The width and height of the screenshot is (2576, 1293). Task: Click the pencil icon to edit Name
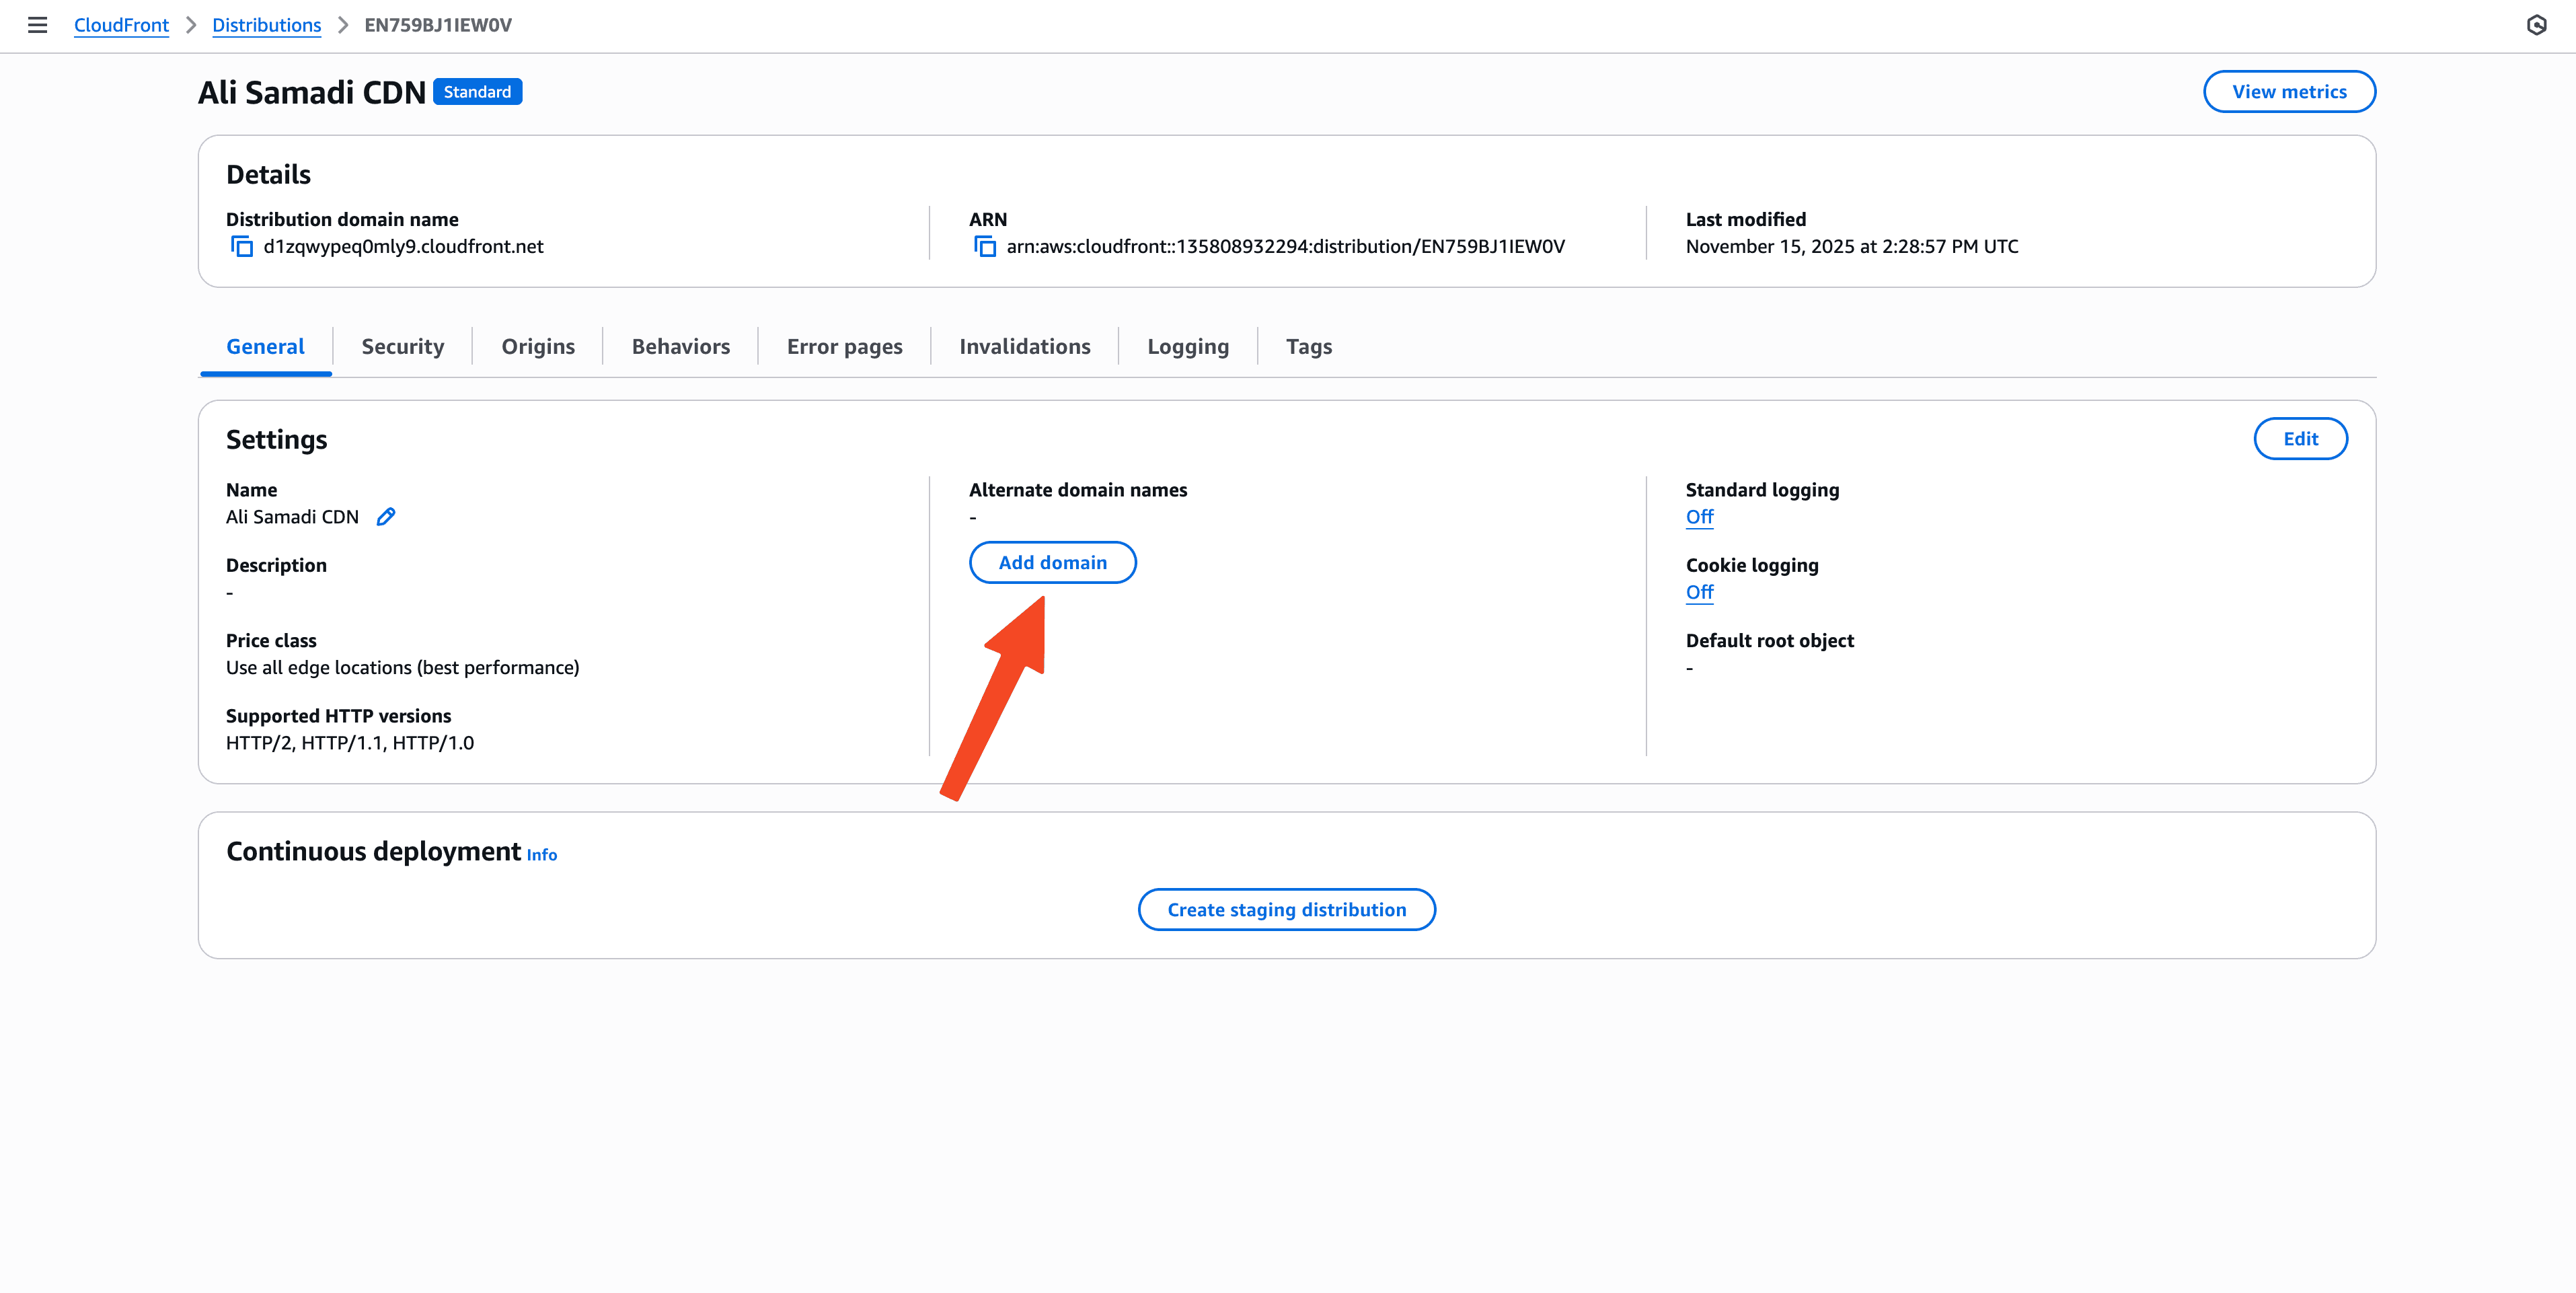(x=386, y=517)
